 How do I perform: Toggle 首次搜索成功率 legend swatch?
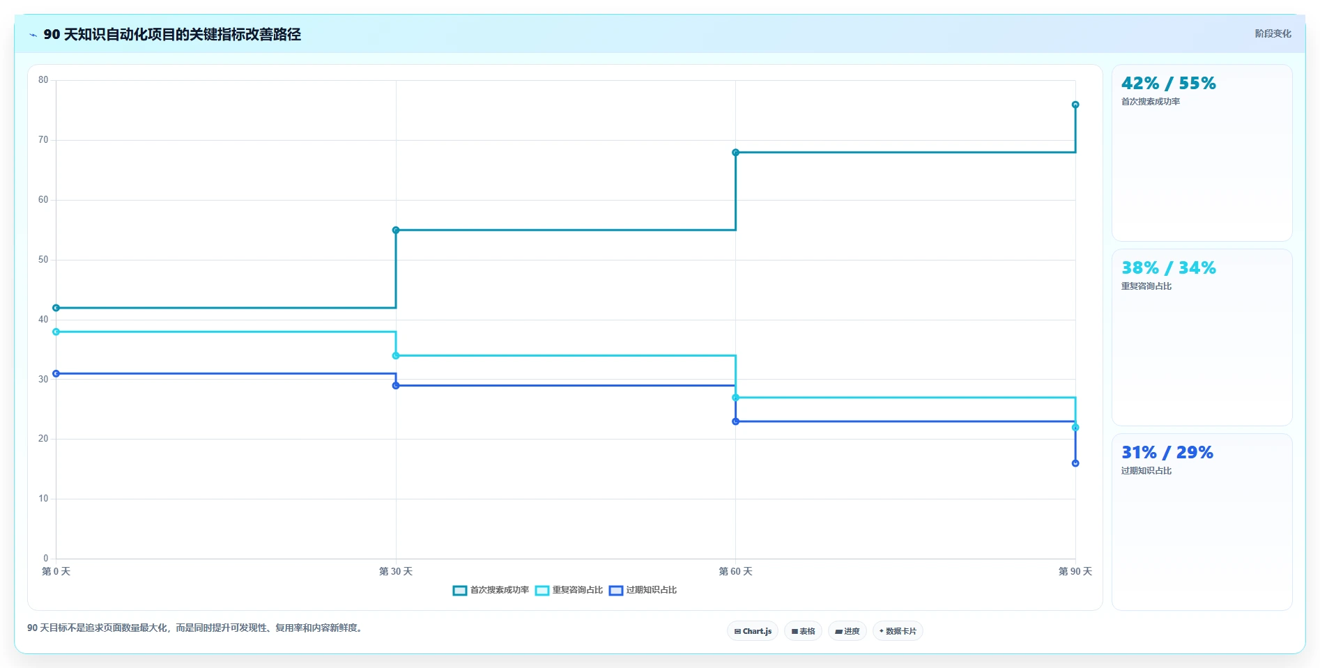pyautogui.click(x=460, y=591)
